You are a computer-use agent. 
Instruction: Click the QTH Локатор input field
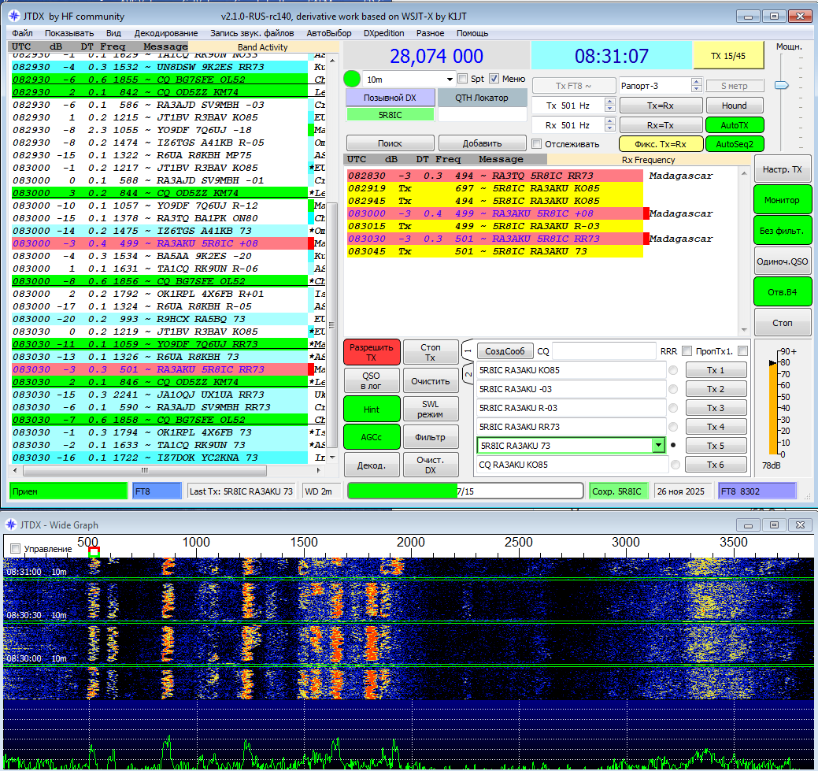(482, 114)
